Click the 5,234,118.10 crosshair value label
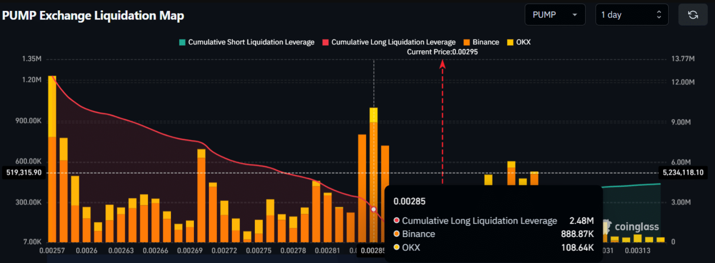Viewport: 715px width, 263px height. pos(683,172)
